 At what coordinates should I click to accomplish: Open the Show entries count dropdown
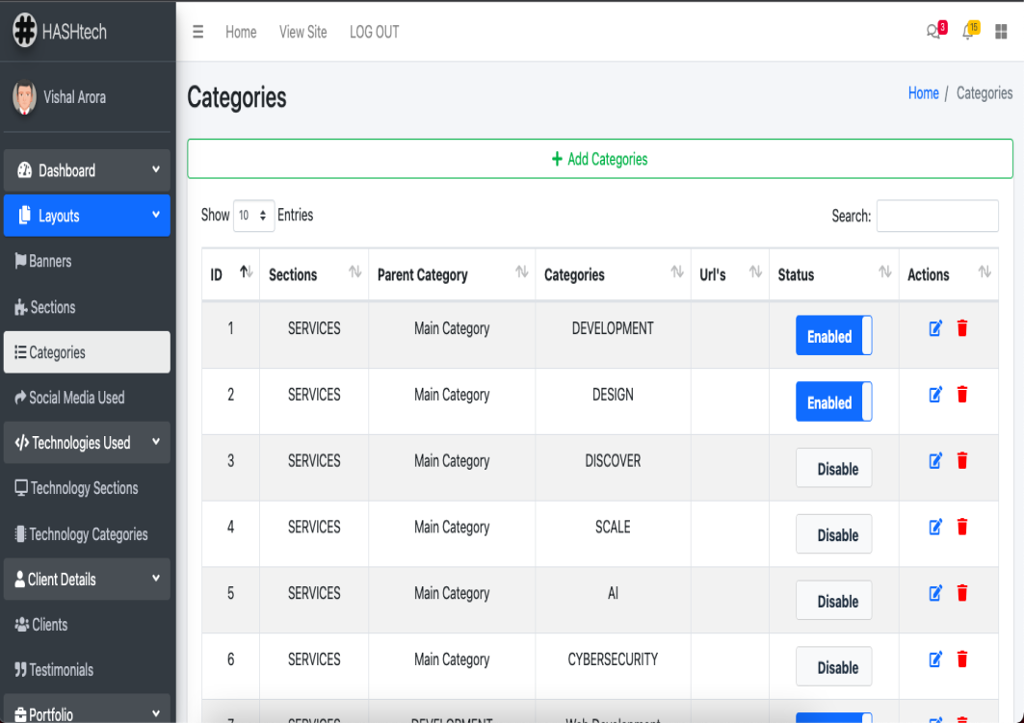click(x=254, y=216)
